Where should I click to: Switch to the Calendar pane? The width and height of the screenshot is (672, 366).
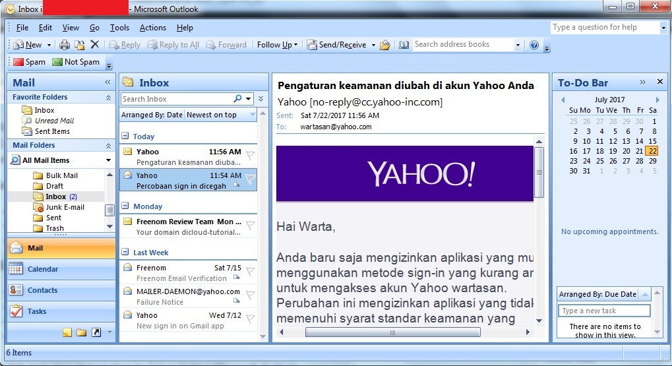pos(61,269)
